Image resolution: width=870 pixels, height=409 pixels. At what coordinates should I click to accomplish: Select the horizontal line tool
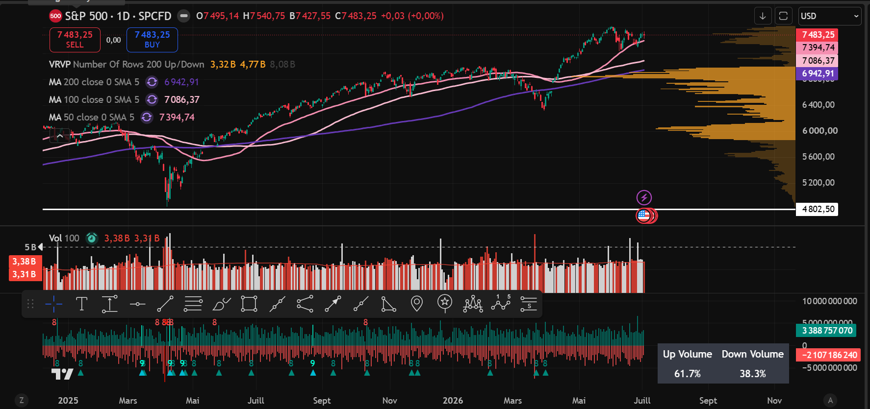click(137, 304)
